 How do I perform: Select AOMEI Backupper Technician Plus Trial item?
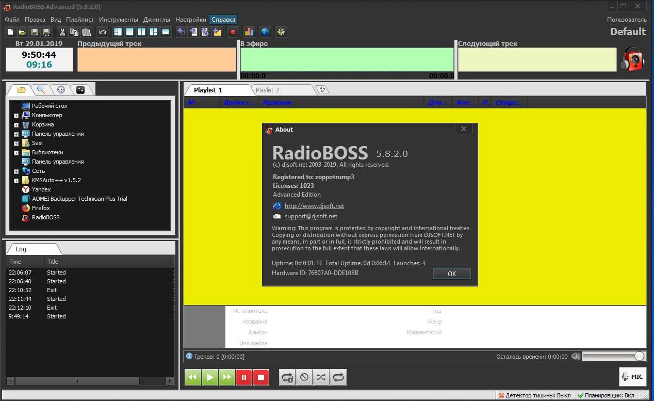(x=79, y=199)
